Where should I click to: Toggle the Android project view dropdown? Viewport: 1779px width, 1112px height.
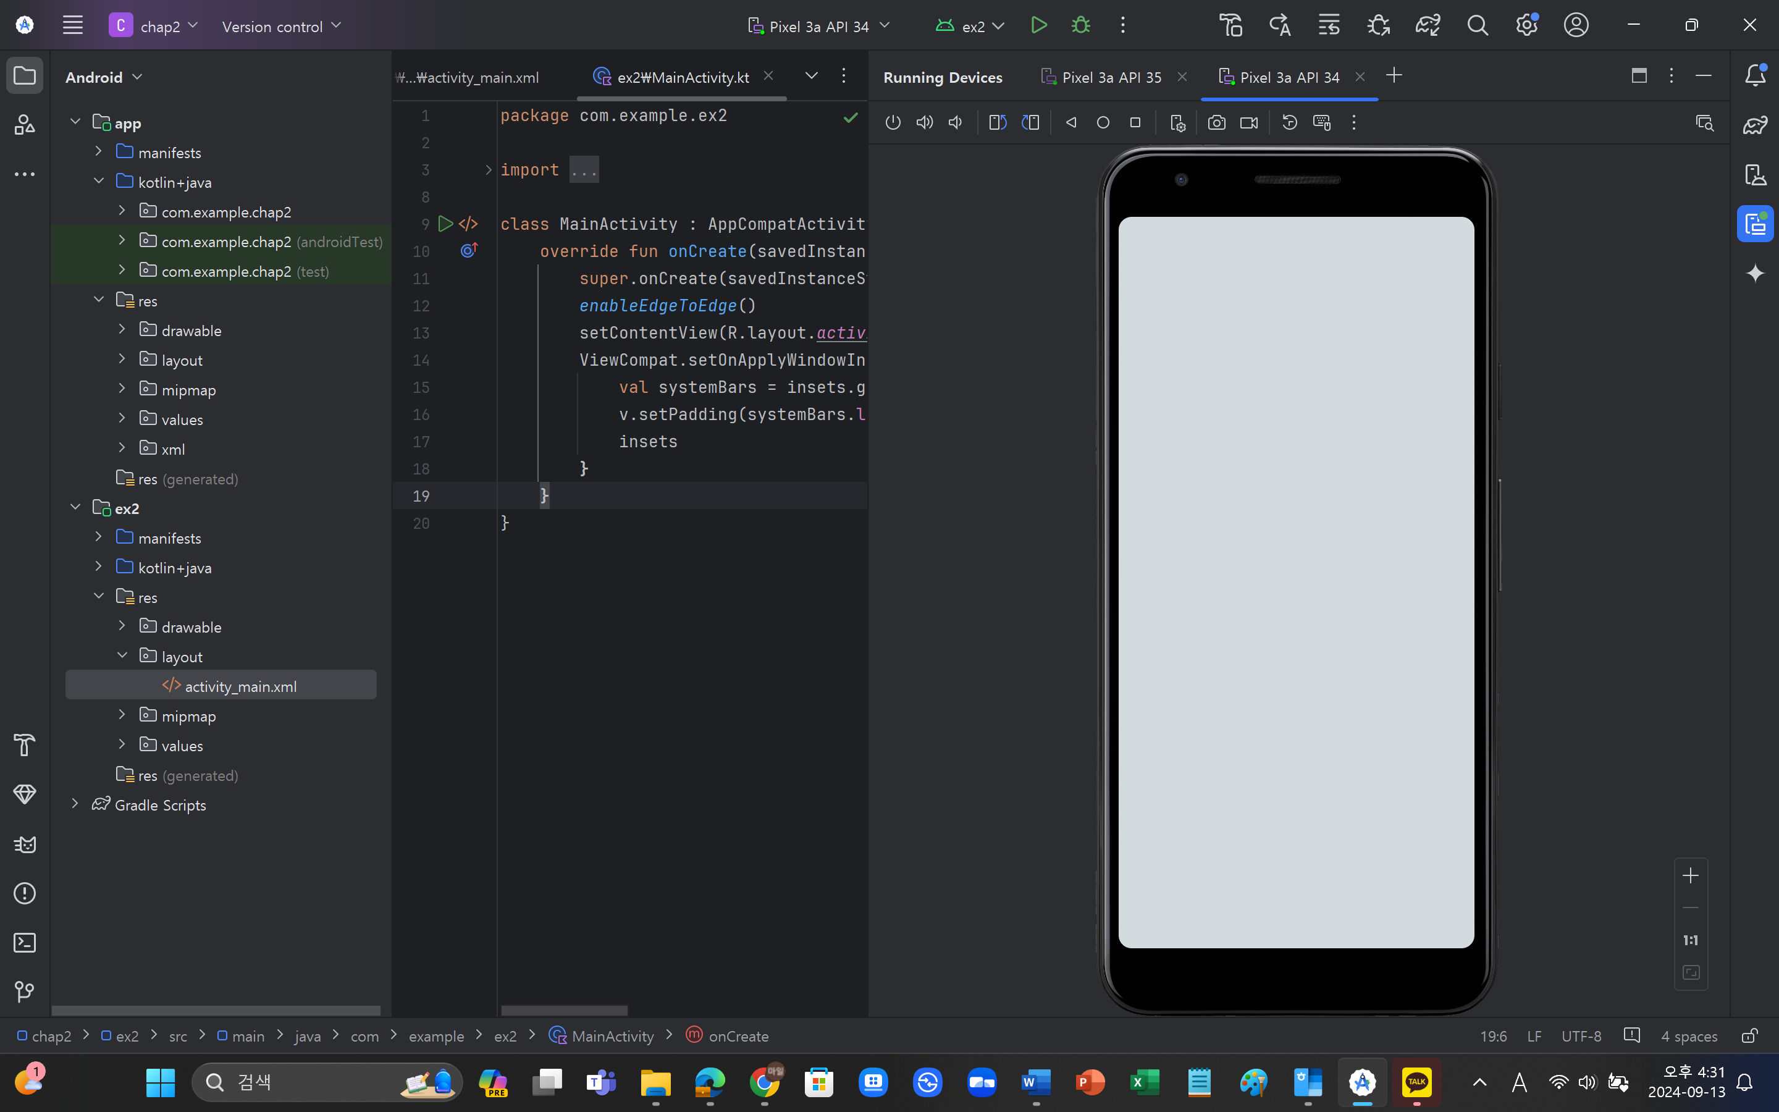103,77
